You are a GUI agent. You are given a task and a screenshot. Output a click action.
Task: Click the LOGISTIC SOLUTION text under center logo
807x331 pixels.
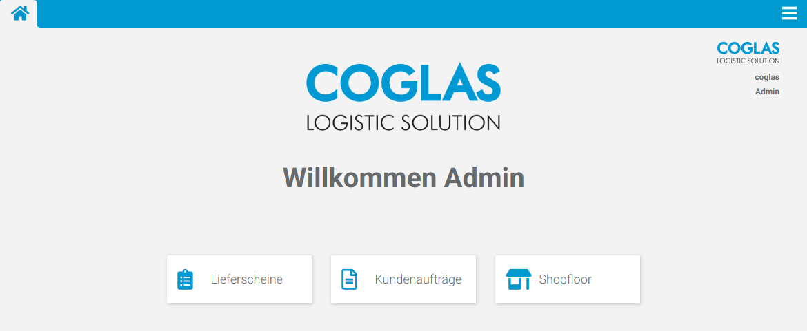pyautogui.click(x=403, y=122)
